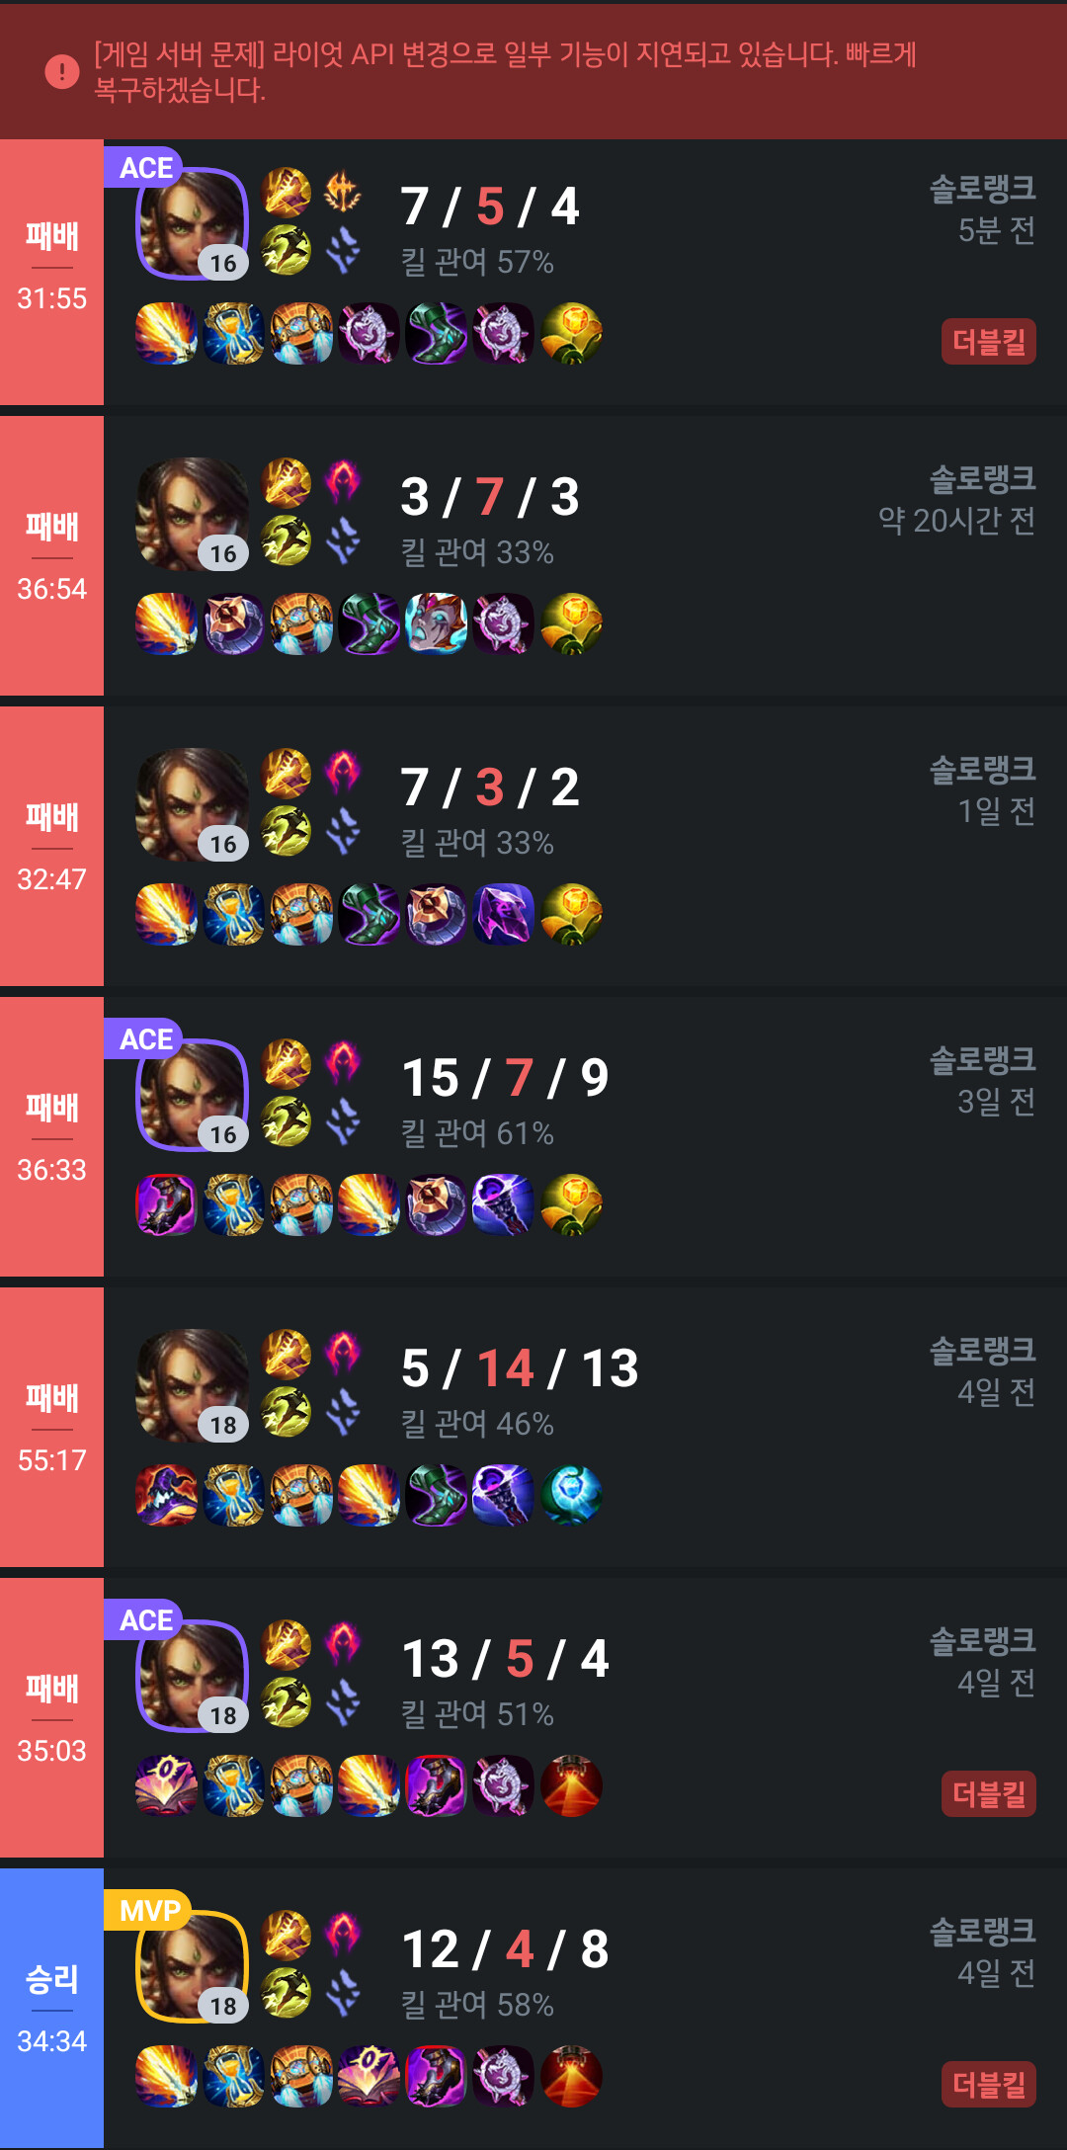Screen dimensions: 1067x2150
Task: Select the red sweeper trinket in 13/5/4 match
Action: [x=571, y=1786]
